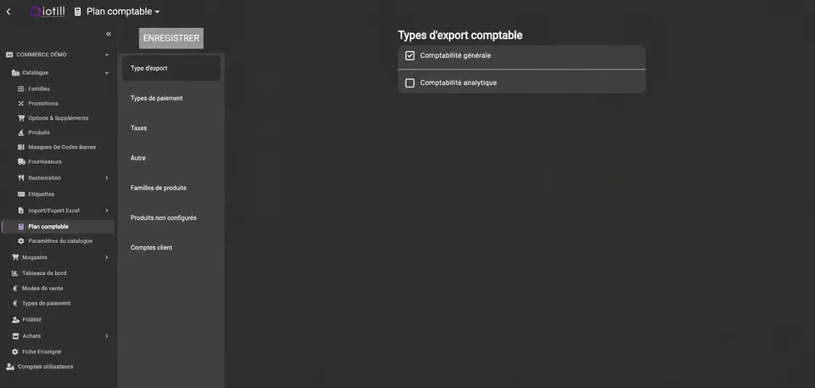Save changes with ENREGISTRER button
815x388 pixels.
click(x=171, y=38)
